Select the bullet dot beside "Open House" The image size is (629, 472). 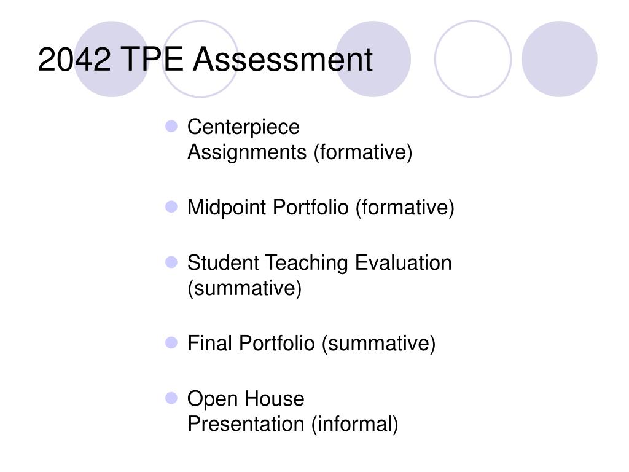(171, 398)
